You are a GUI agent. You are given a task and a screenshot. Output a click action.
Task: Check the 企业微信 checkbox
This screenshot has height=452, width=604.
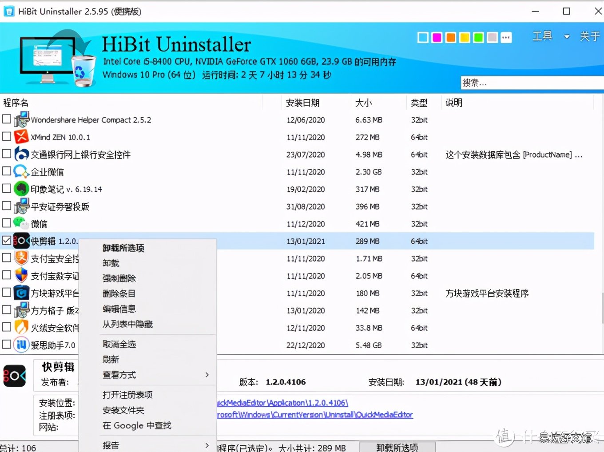coord(6,171)
